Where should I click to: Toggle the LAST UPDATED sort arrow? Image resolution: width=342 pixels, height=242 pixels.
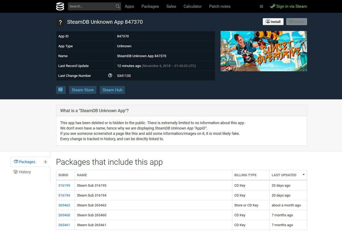(x=303, y=175)
